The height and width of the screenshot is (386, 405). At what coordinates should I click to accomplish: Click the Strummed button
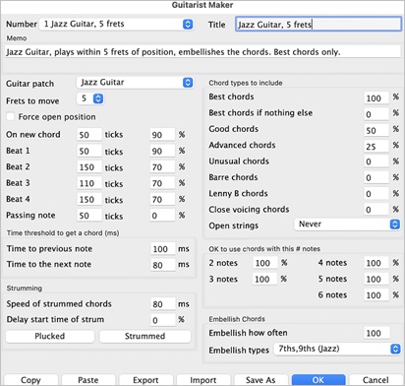tap(145, 336)
